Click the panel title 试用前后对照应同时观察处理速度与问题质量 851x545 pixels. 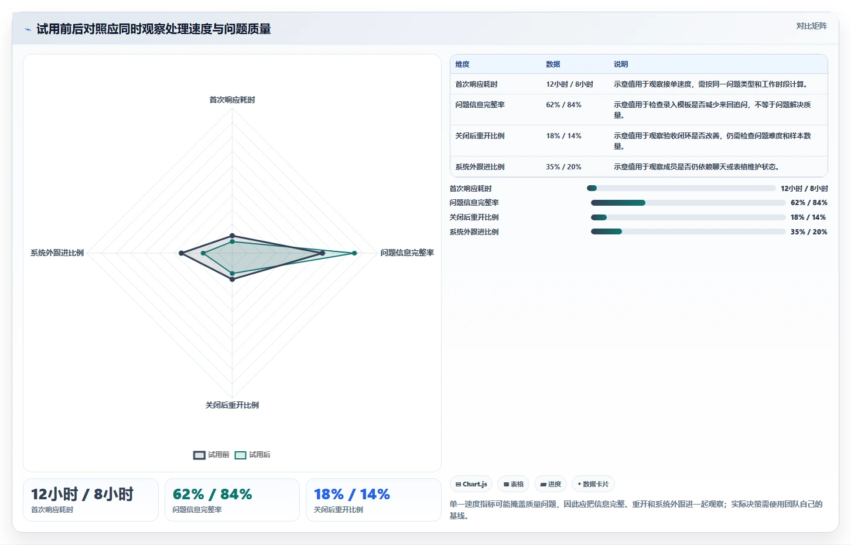click(153, 29)
